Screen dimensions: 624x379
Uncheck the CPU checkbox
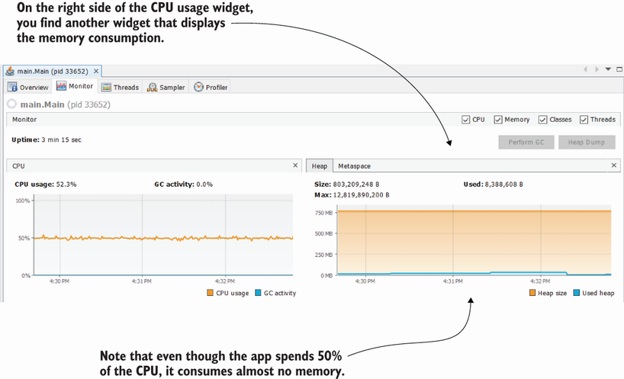(466, 120)
